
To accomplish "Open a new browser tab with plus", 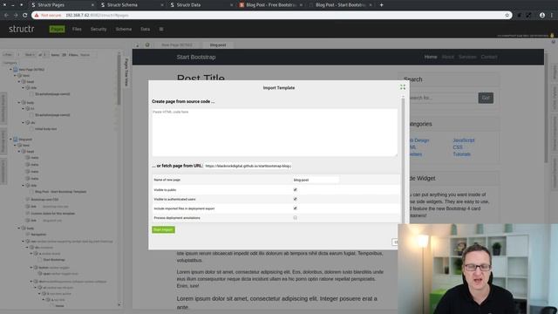I will tap(382, 5).
